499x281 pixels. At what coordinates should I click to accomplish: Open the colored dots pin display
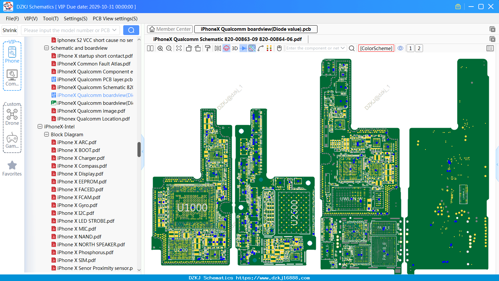click(269, 48)
